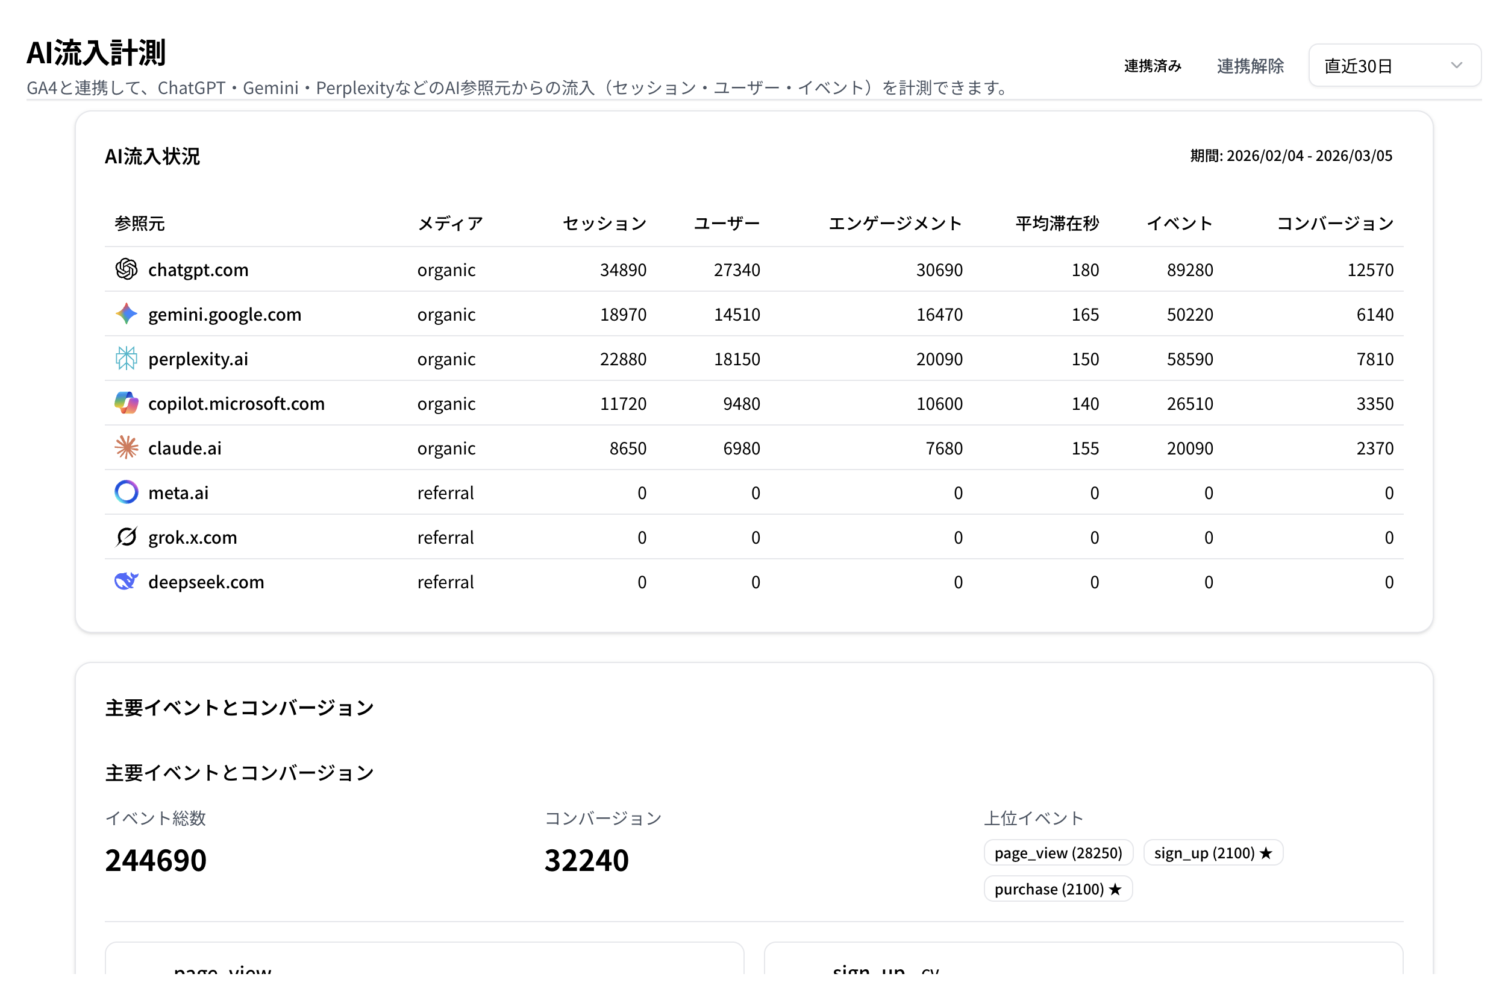1511x1003 pixels.
Task: Click the 連携済み status label
Action: click(1153, 65)
